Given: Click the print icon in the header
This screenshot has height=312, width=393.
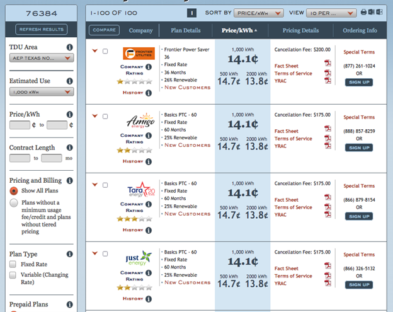Looking at the screenshot, I should (x=363, y=12).
